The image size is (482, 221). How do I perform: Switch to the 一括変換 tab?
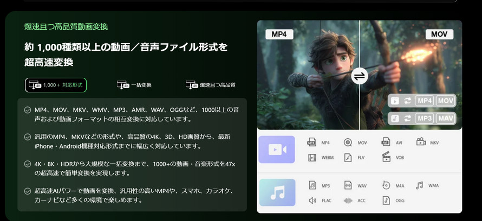click(134, 85)
